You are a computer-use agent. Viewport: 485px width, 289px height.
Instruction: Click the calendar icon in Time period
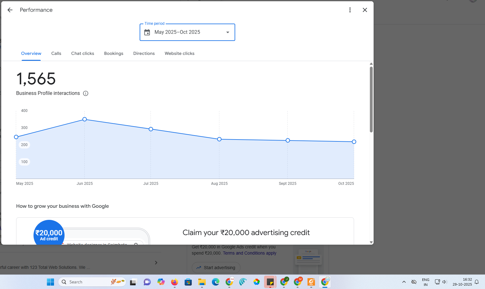pos(147,32)
